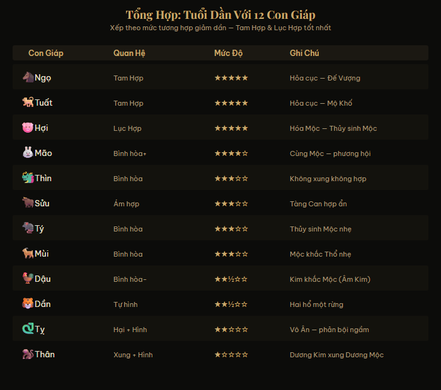Click the Mức Độ column header

pyautogui.click(x=228, y=53)
